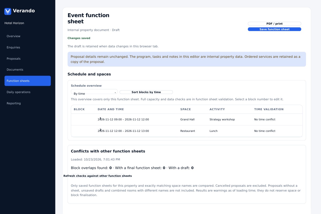Open the By time dropdown

click(x=94, y=92)
